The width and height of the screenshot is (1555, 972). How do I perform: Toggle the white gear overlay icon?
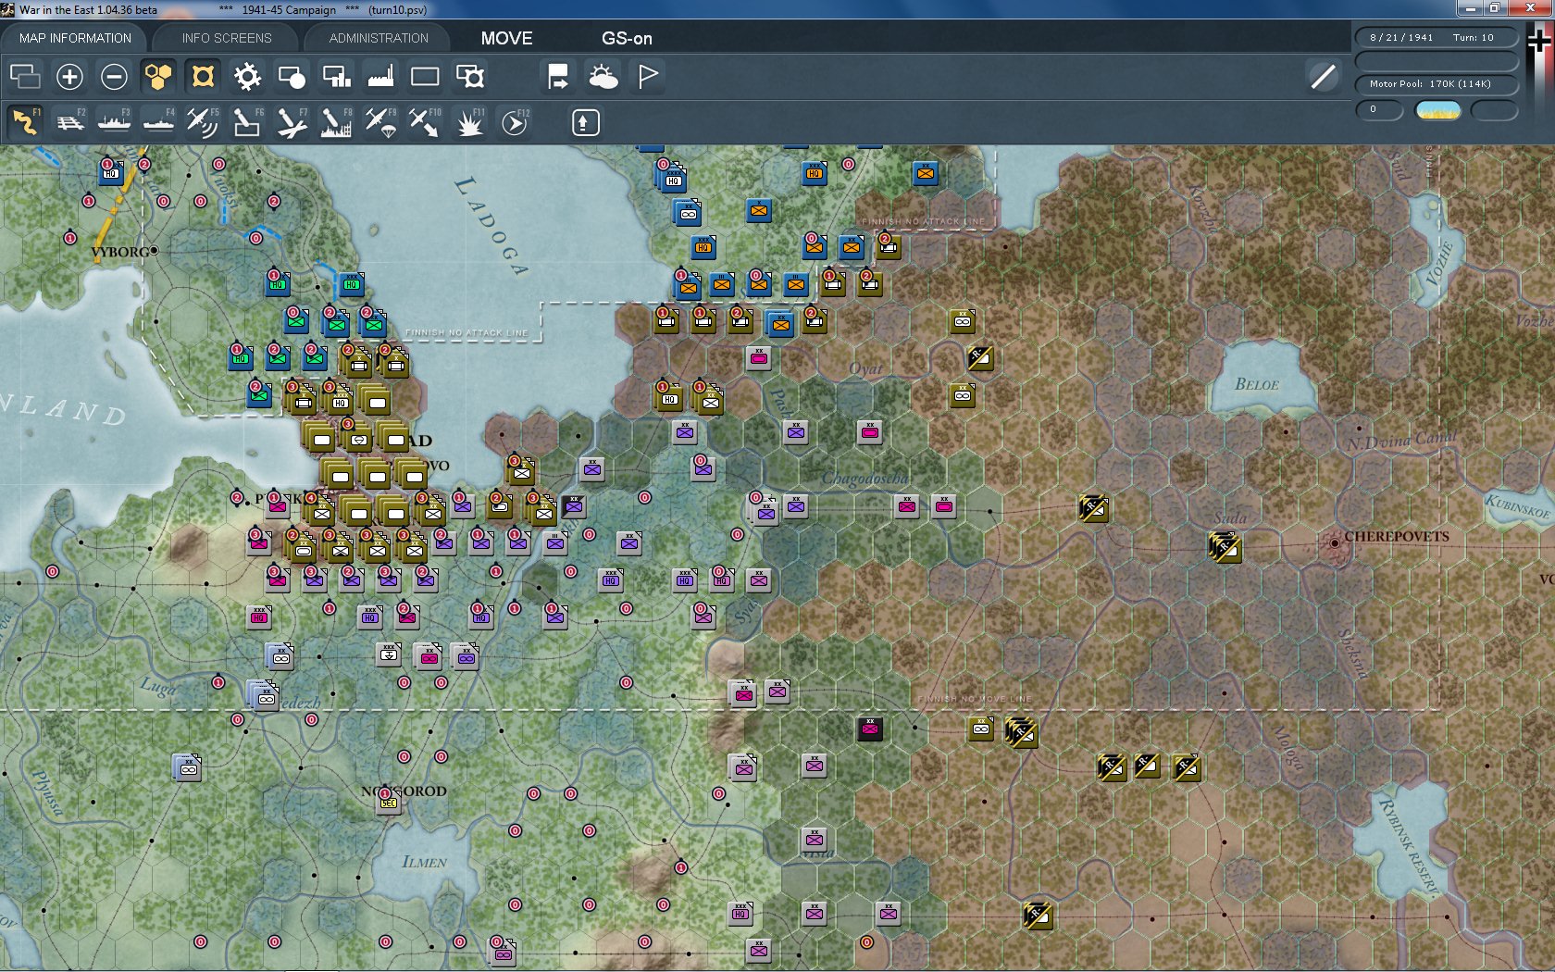pyautogui.click(x=247, y=76)
